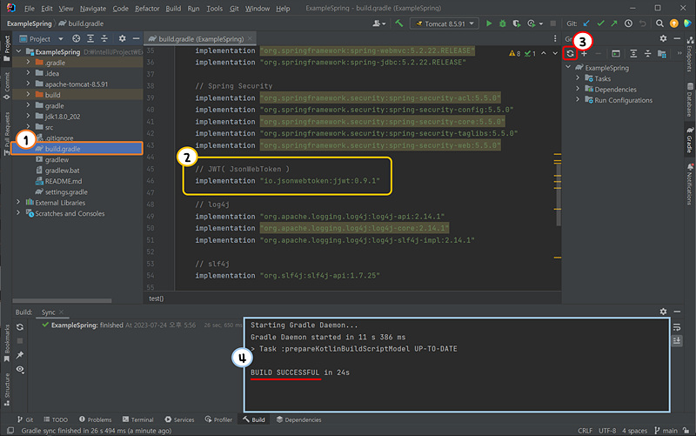
Task: Open the TODO tool window
Action: [56, 419]
